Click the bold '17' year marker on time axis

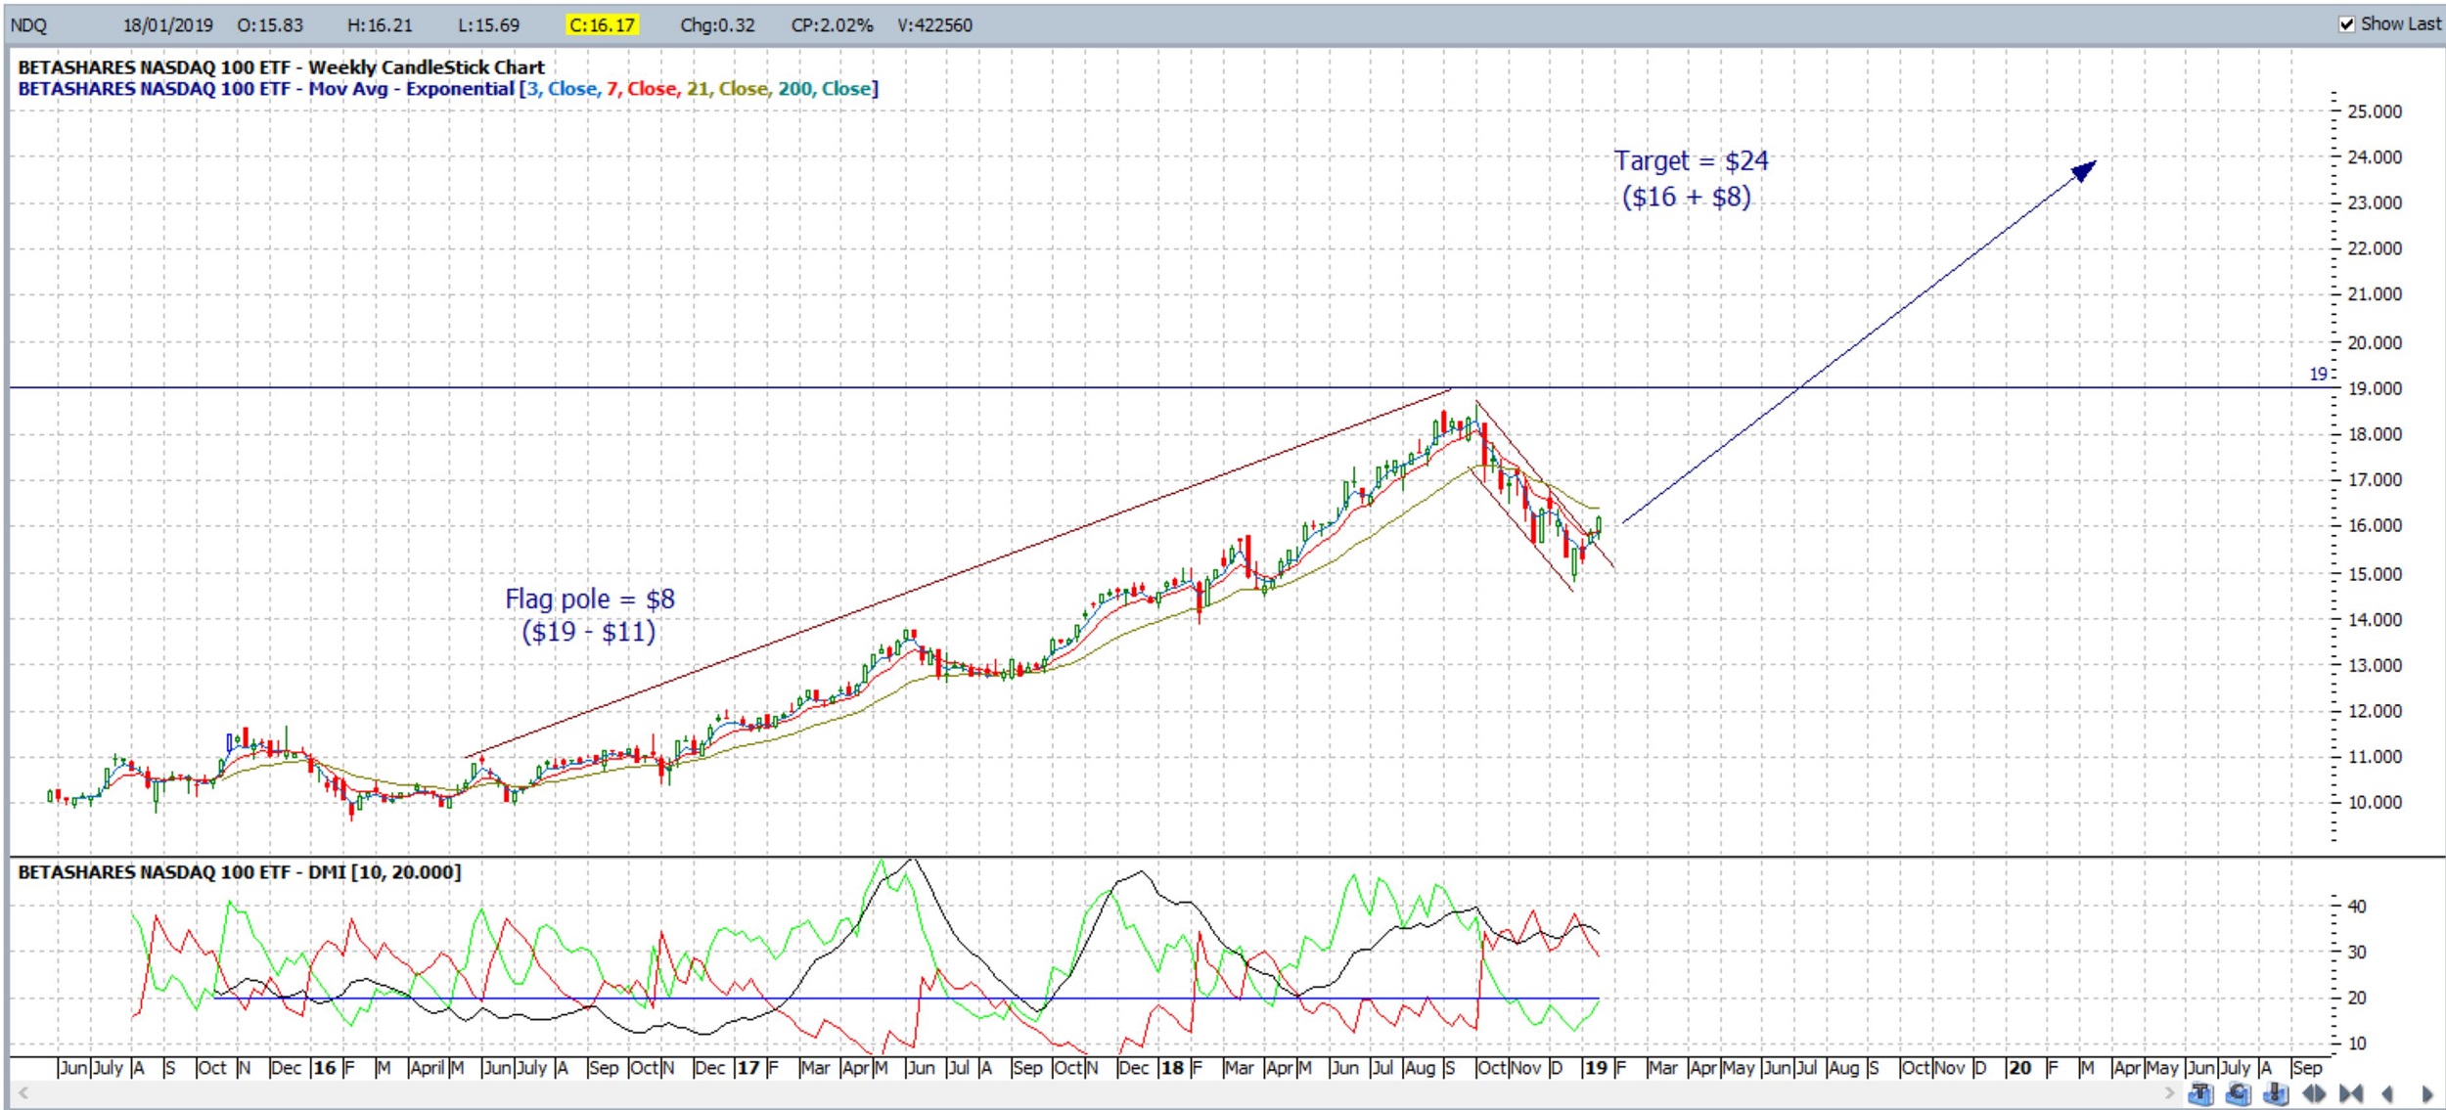click(748, 1068)
